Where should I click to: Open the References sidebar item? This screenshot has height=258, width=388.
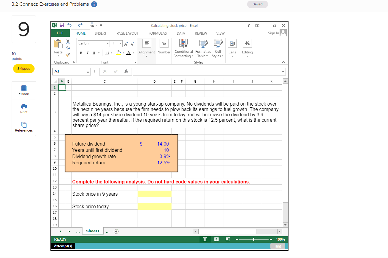[24, 127]
